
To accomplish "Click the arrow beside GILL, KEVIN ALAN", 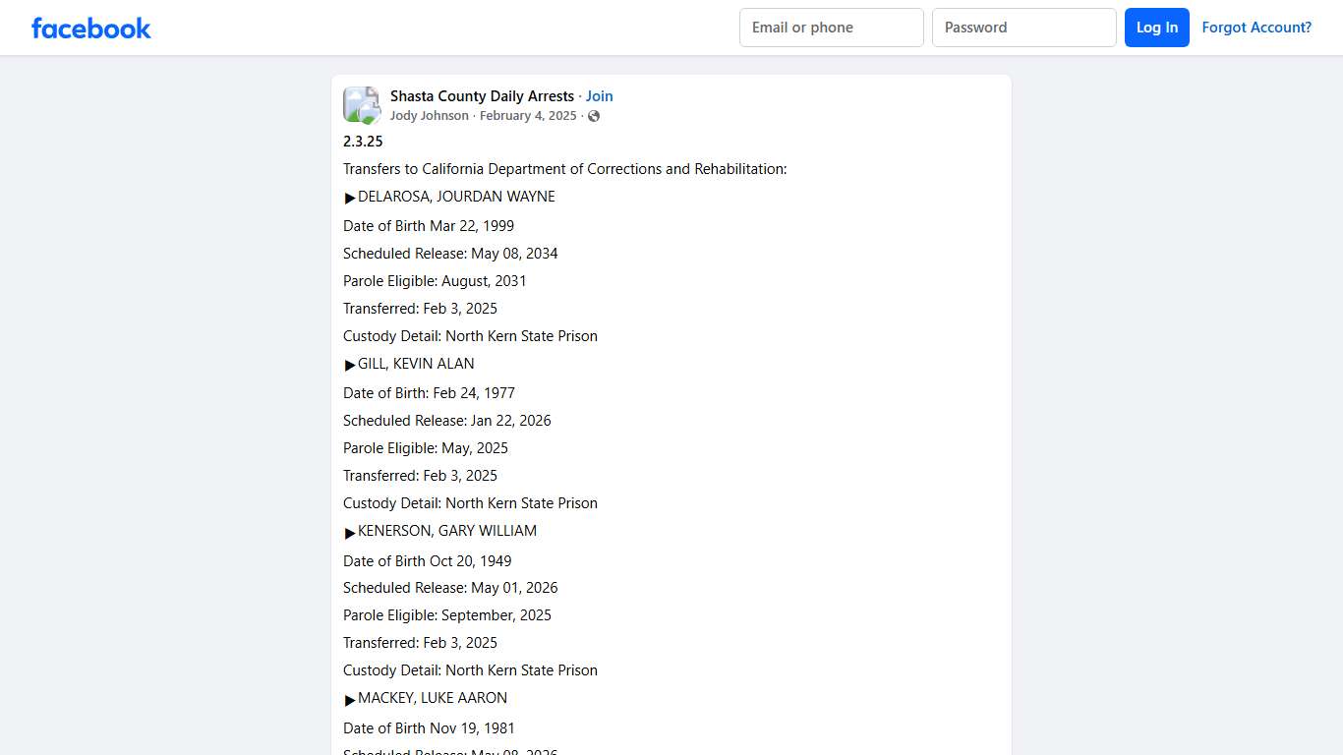I will coord(349,364).
